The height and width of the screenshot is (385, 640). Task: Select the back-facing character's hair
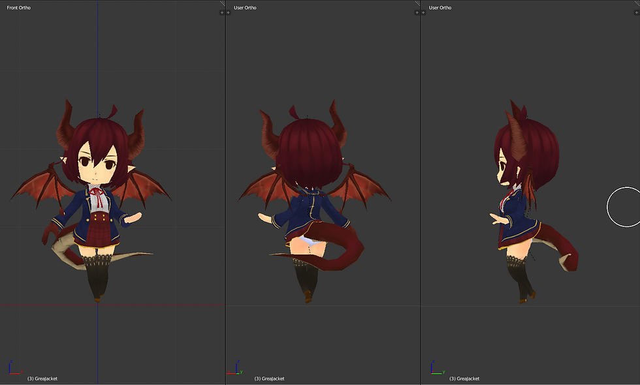coord(309,153)
